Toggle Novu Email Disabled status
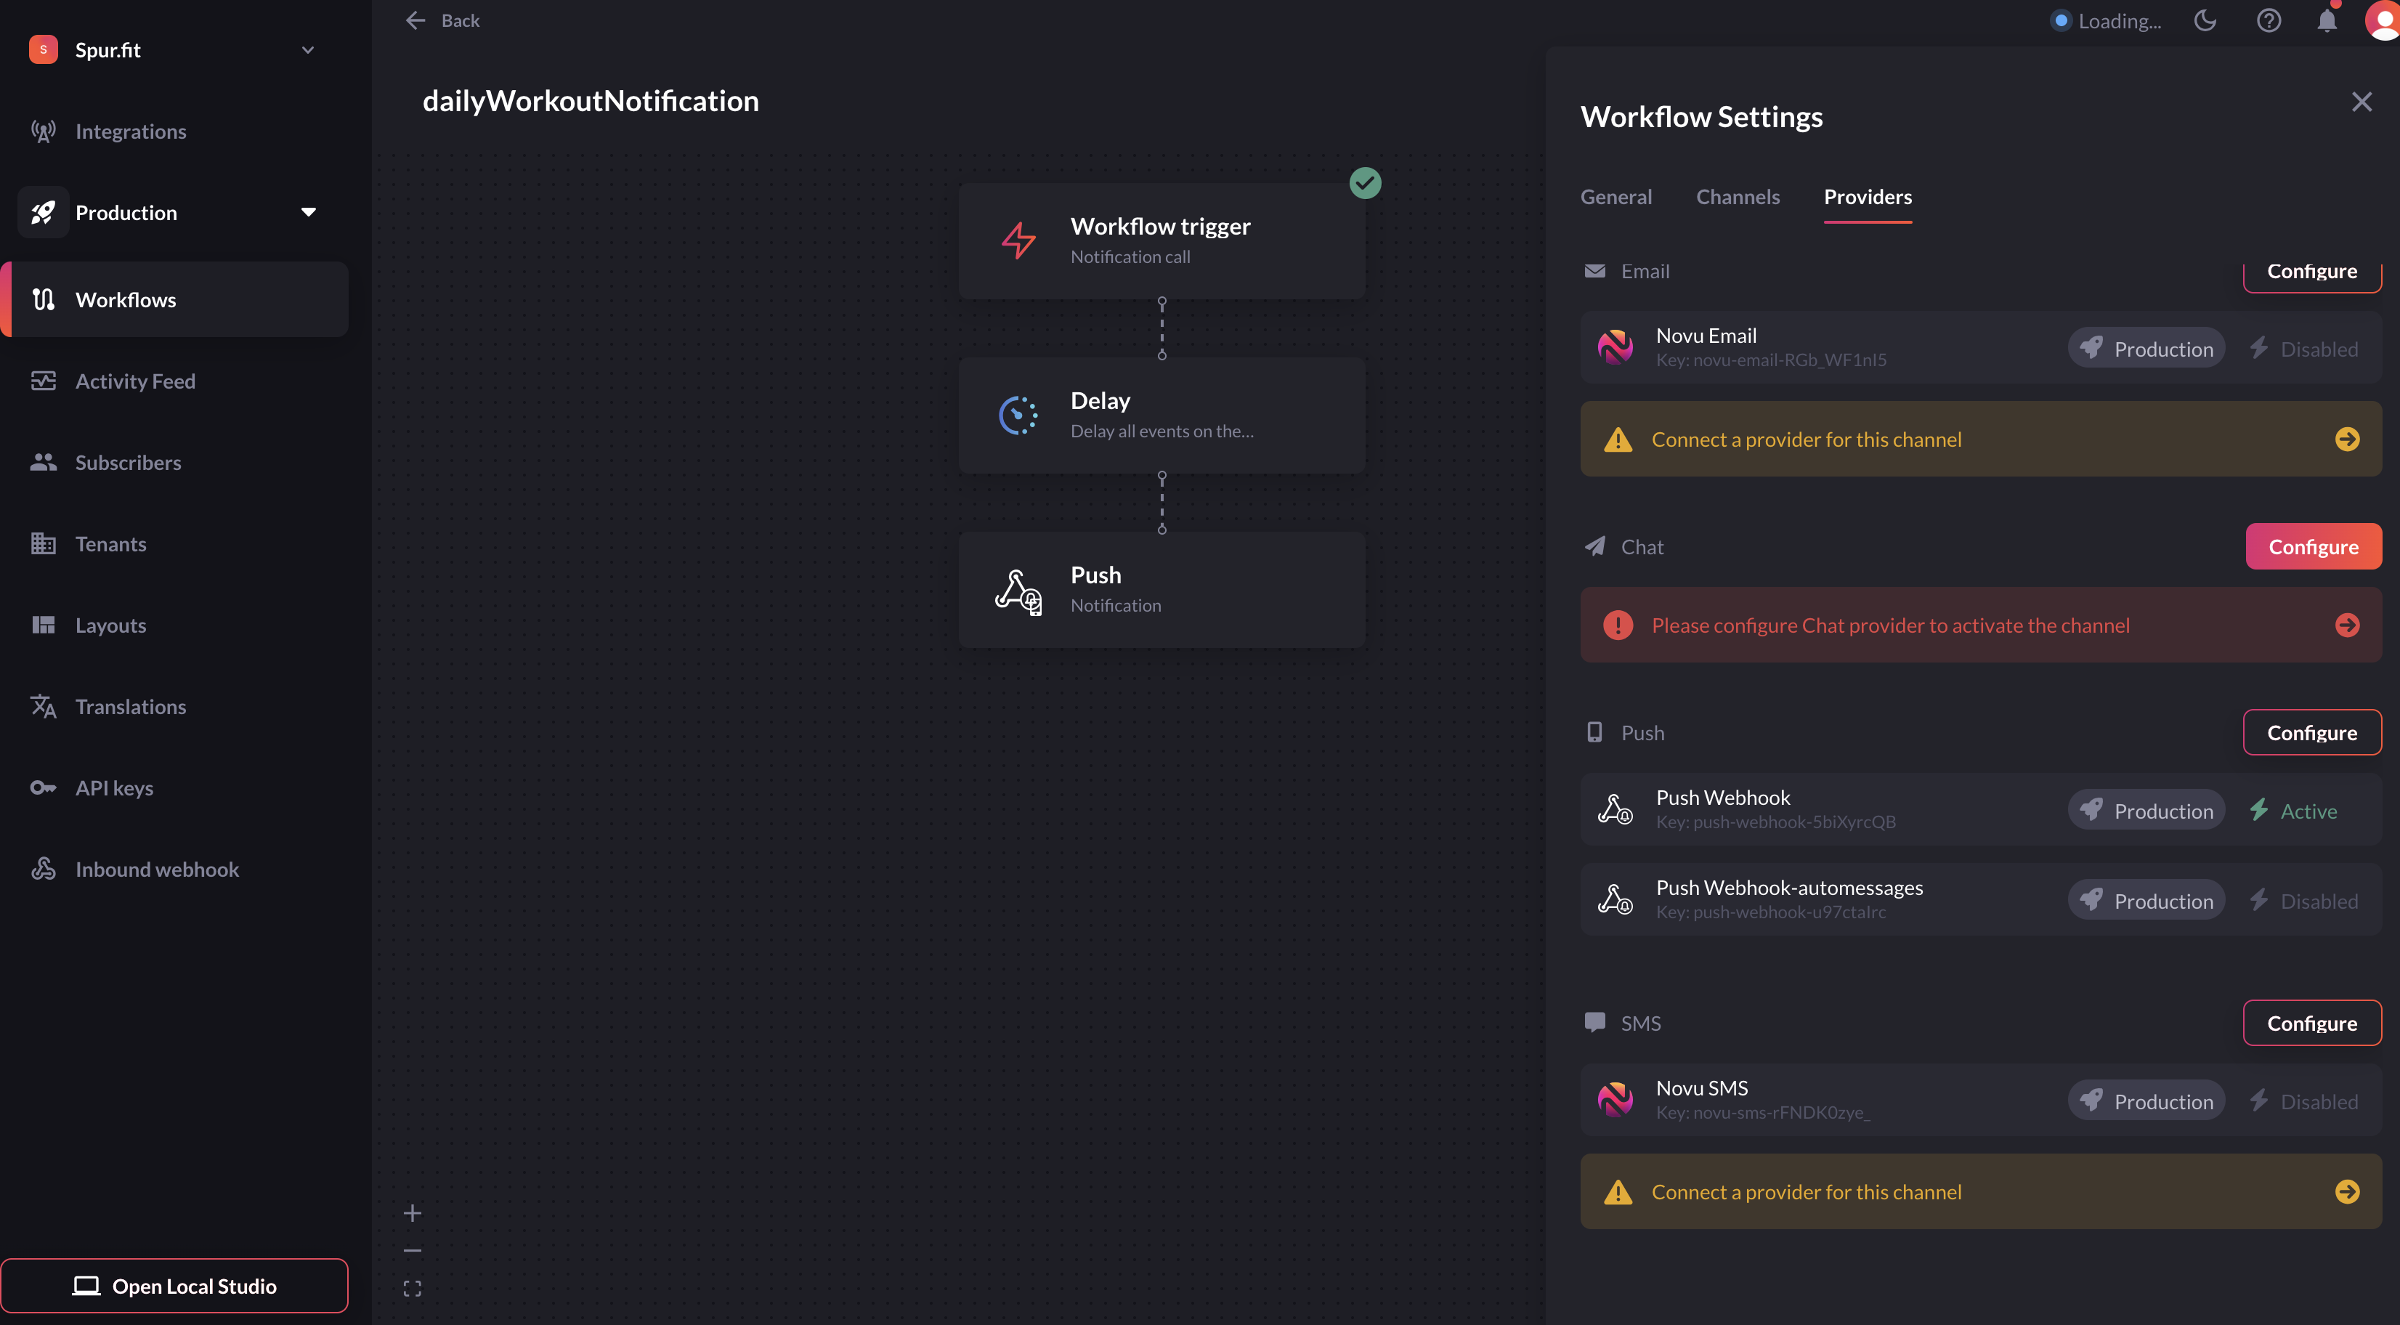The image size is (2400, 1325). [2305, 349]
